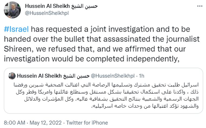
Task: Click Hussein Al Sheikh's profile photo
Action: pos(12,10)
